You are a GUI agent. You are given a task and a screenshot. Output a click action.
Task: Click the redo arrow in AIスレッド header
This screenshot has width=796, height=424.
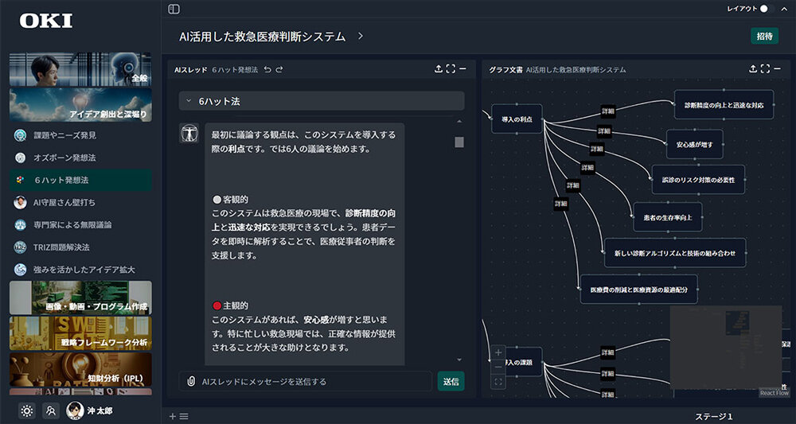[x=279, y=70]
